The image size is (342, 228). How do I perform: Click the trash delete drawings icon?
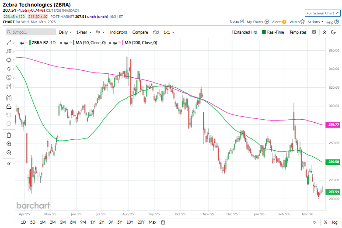click(9, 135)
